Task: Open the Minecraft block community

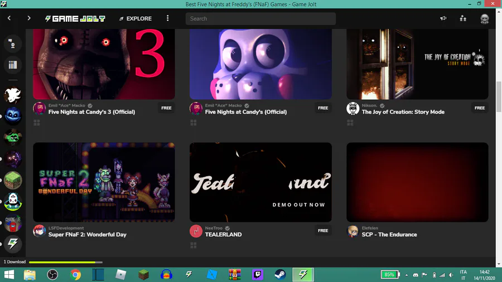Action: pos(13,181)
